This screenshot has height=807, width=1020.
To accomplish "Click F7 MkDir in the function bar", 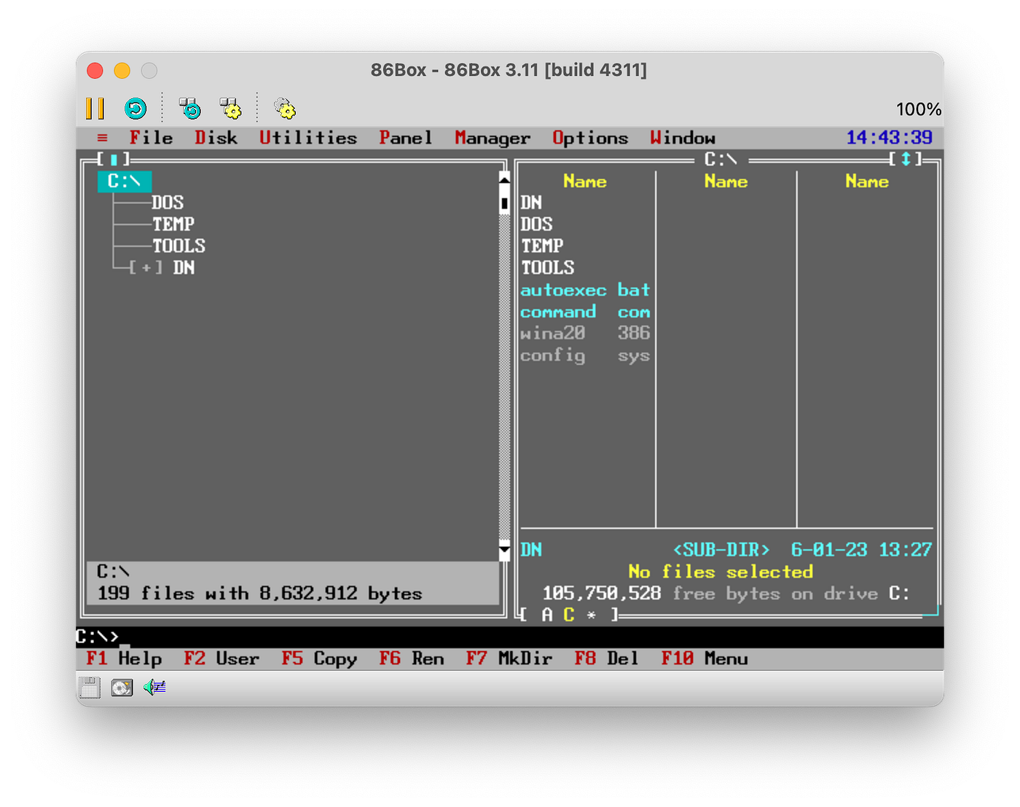I will click(x=509, y=658).
